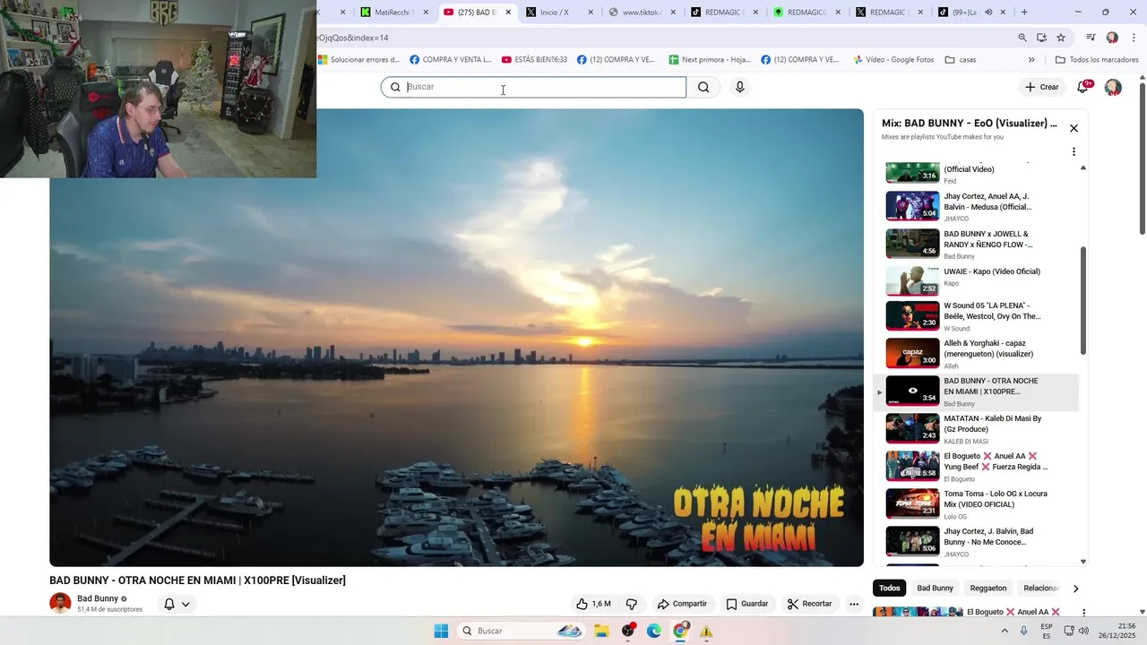Open a new browser tab
Image resolution: width=1147 pixels, height=645 pixels.
(x=1024, y=13)
